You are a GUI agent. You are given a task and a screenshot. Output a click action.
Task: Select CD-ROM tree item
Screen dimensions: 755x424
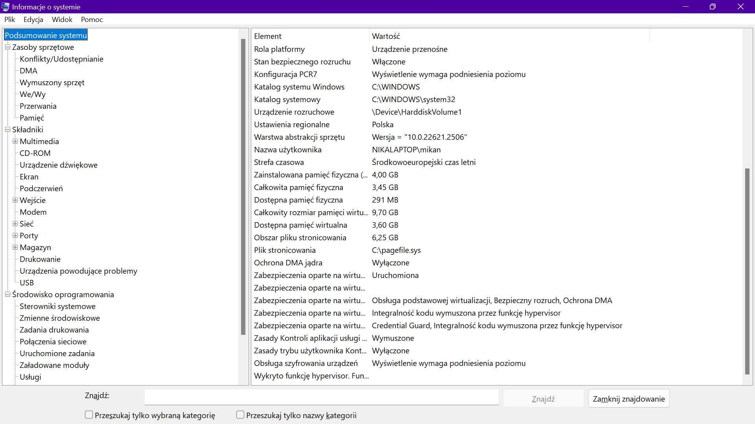(35, 153)
